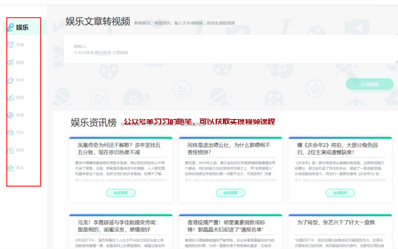The image size is (398, 249).
Task: Click the 旅游 airplane icon in sidebar
Action: click(10, 63)
